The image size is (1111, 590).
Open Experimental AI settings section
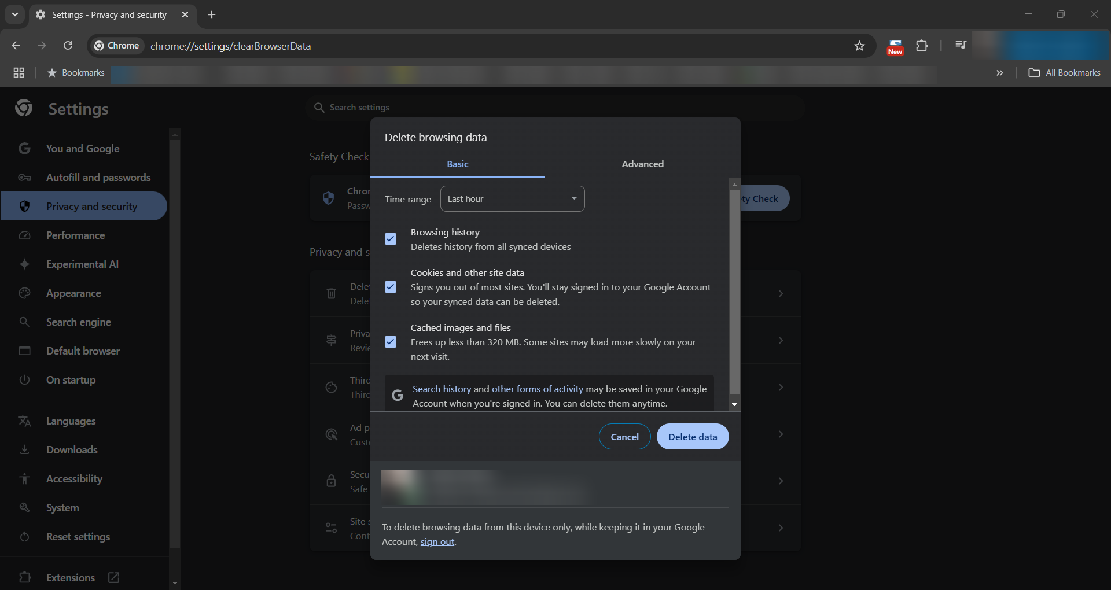(x=84, y=264)
